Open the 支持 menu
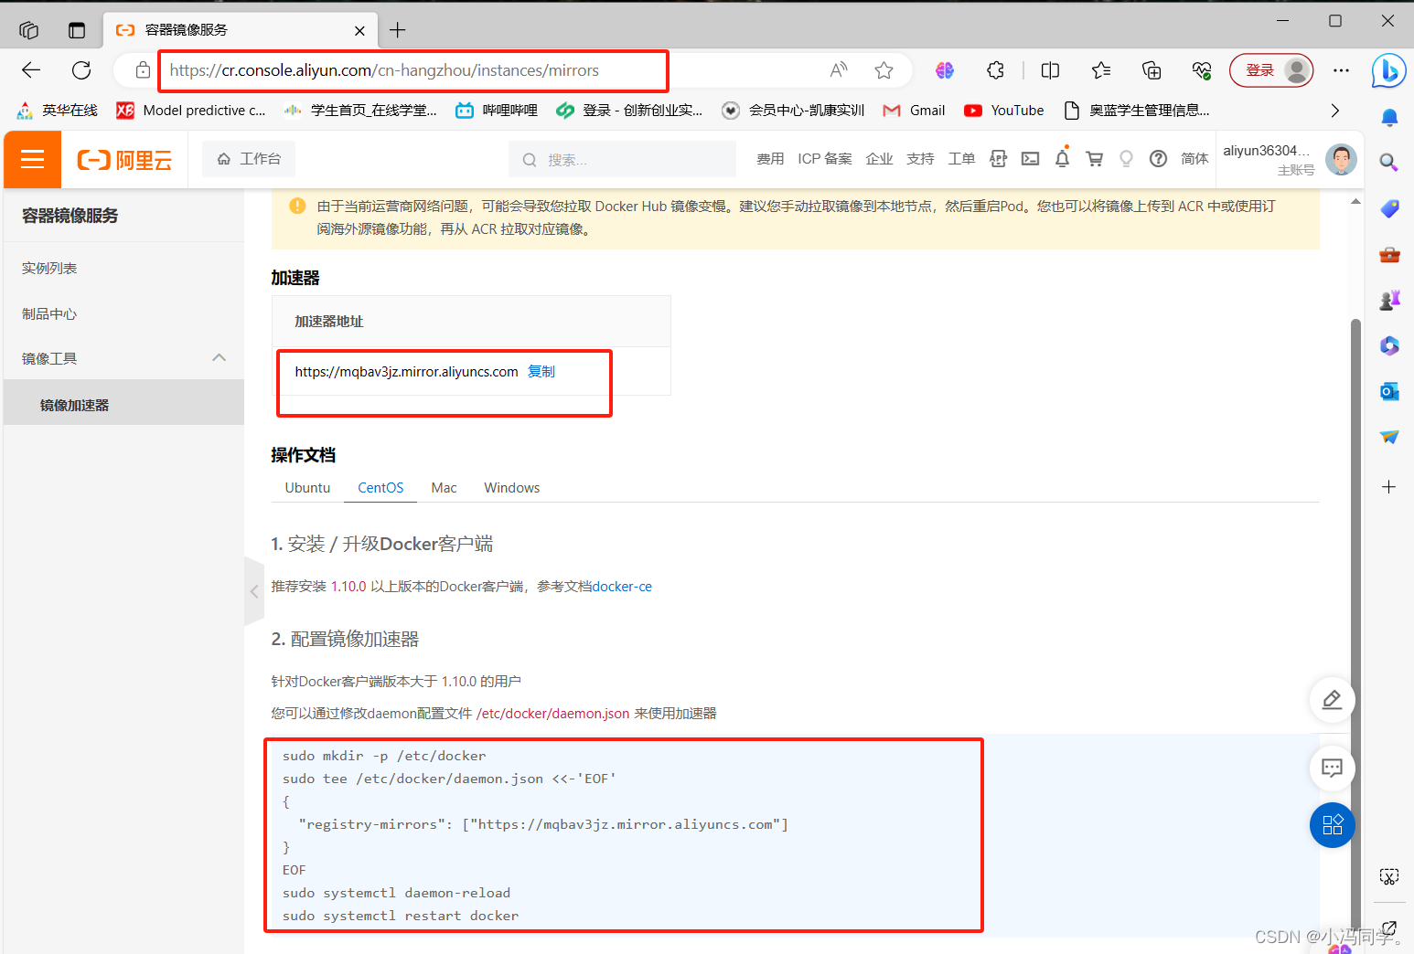Viewport: 1414px width, 954px height. click(x=920, y=159)
